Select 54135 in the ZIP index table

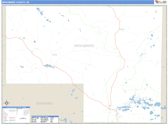[34, 120]
